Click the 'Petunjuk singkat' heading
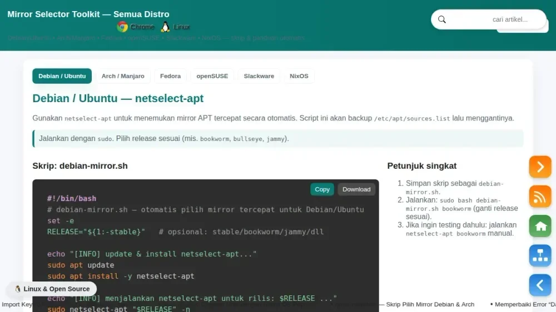 (421, 166)
